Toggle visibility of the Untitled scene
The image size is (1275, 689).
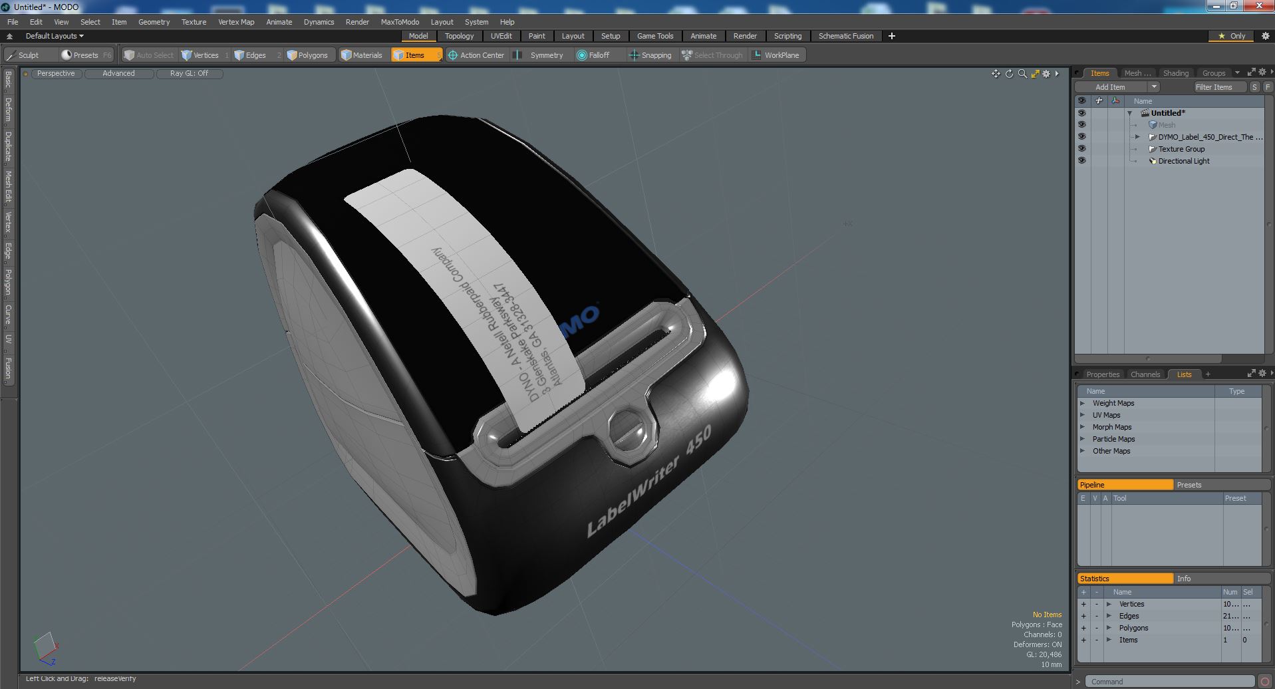[x=1081, y=113]
